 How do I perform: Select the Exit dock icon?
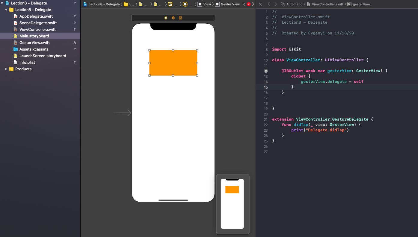[x=181, y=18]
